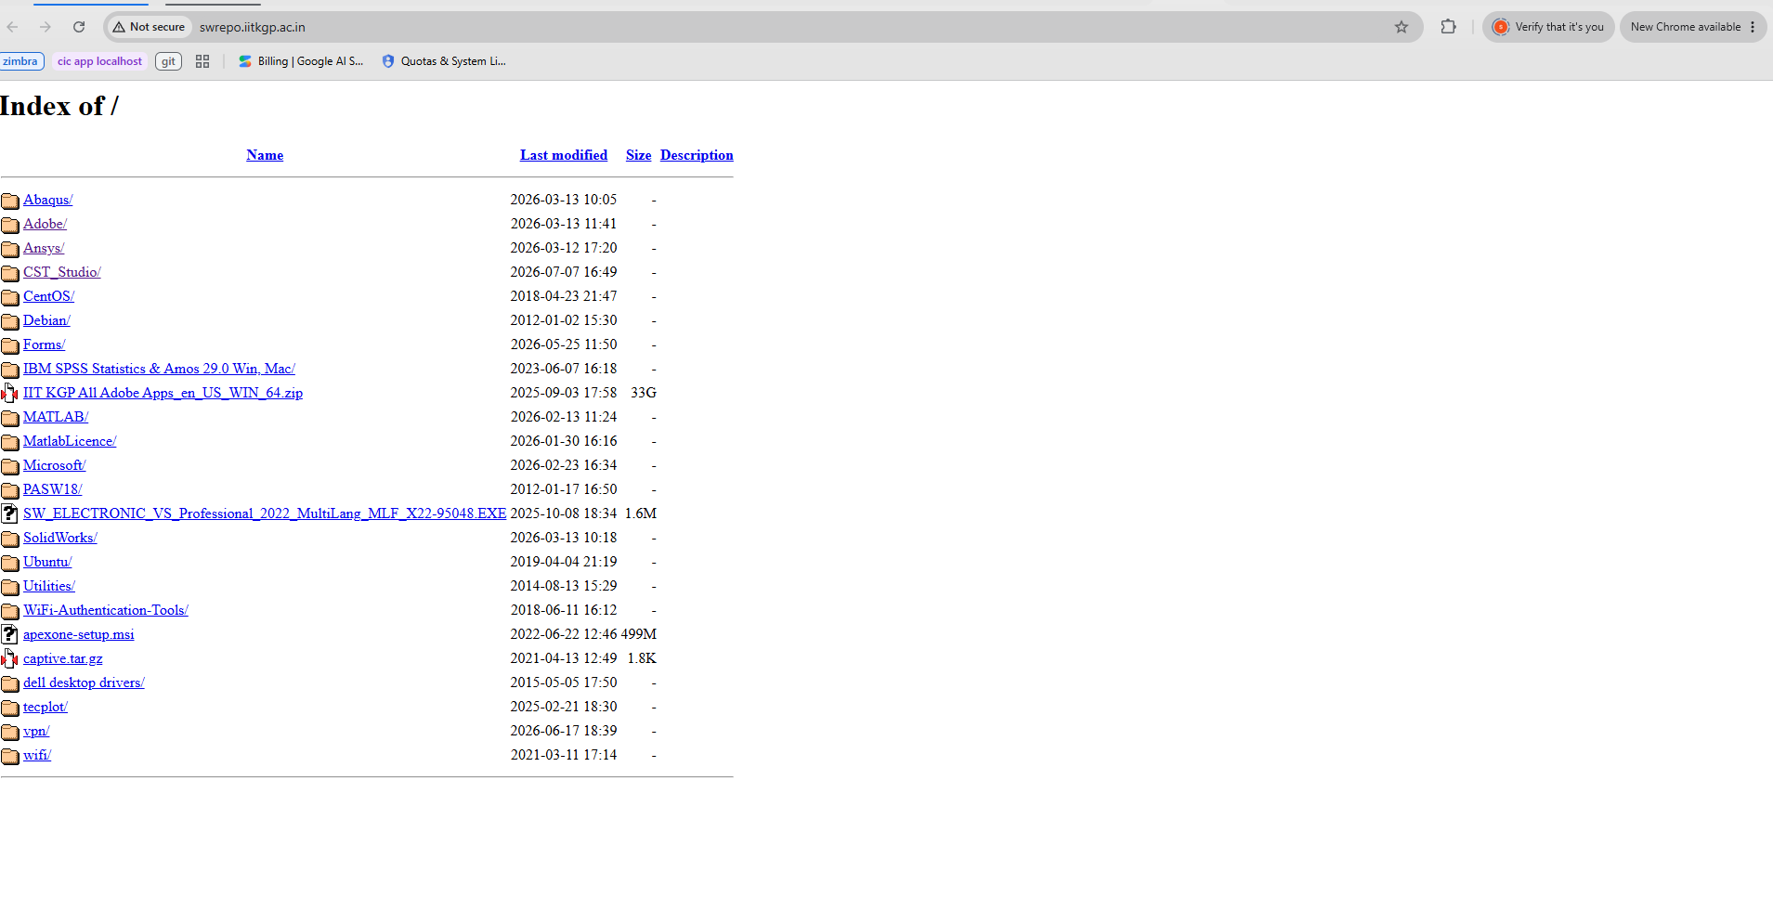Open the WiFi-Authentication-Tools/ directory link
The height and width of the screenshot is (923, 1773).
[106, 610]
